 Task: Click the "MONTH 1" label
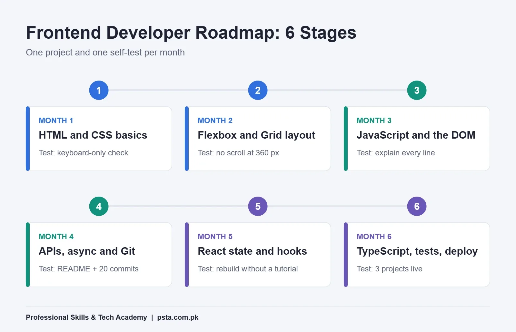tap(56, 121)
